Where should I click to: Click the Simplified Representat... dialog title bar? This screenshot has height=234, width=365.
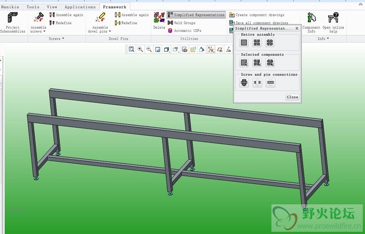[x=263, y=28]
